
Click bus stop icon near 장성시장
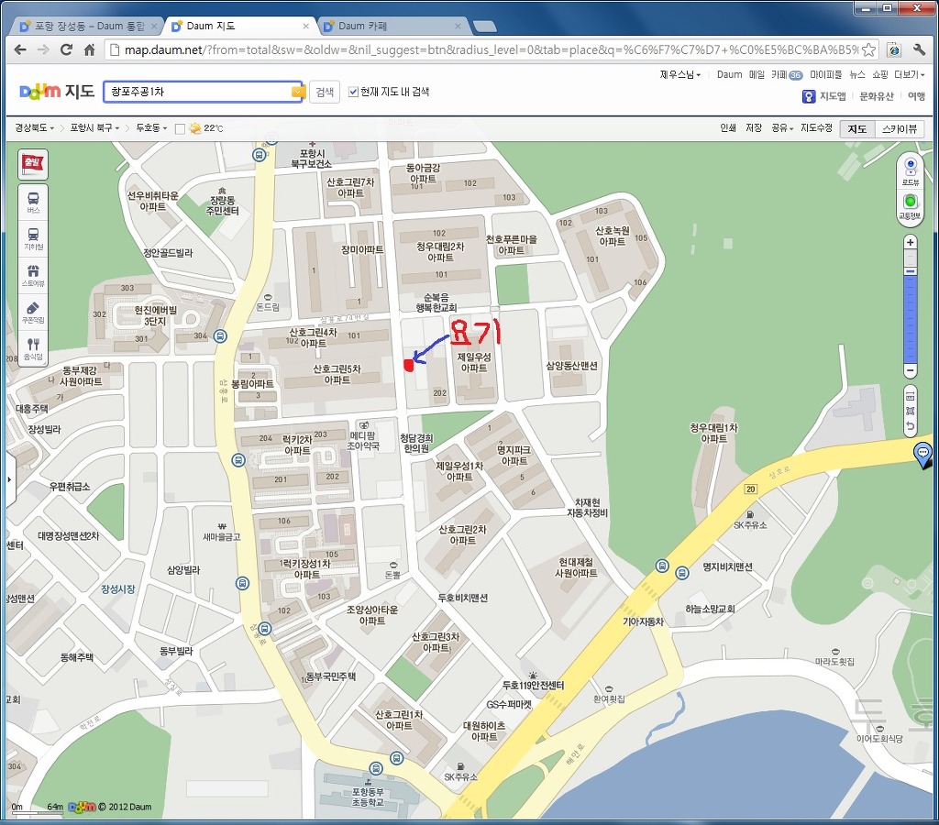coord(242,583)
